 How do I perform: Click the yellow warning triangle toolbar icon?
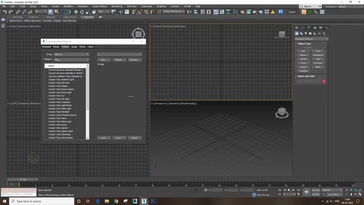tap(273, 12)
